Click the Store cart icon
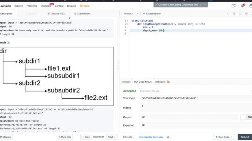Screen dimensions: 252x141 click(x=81, y=6)
